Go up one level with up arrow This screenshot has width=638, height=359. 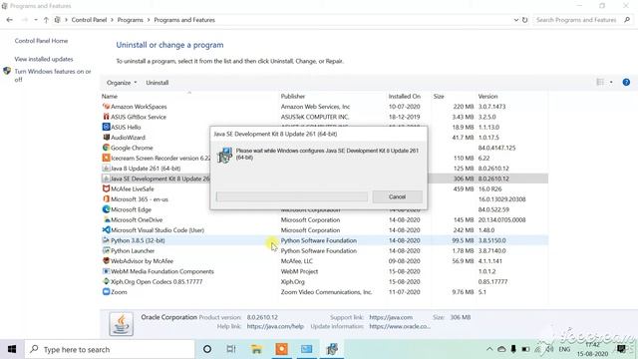click(46, 20)
